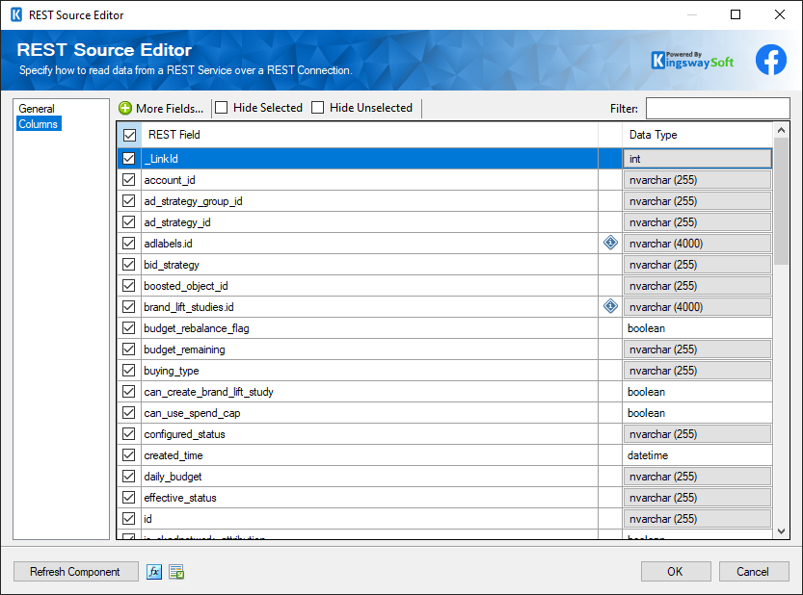The image size is (803, 595).
Task: Click the KingswaySoft logo
Action: (692, 60)
